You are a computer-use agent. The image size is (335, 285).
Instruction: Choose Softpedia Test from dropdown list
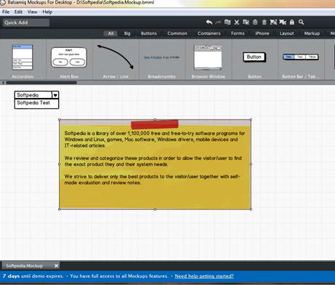(36, 103)
